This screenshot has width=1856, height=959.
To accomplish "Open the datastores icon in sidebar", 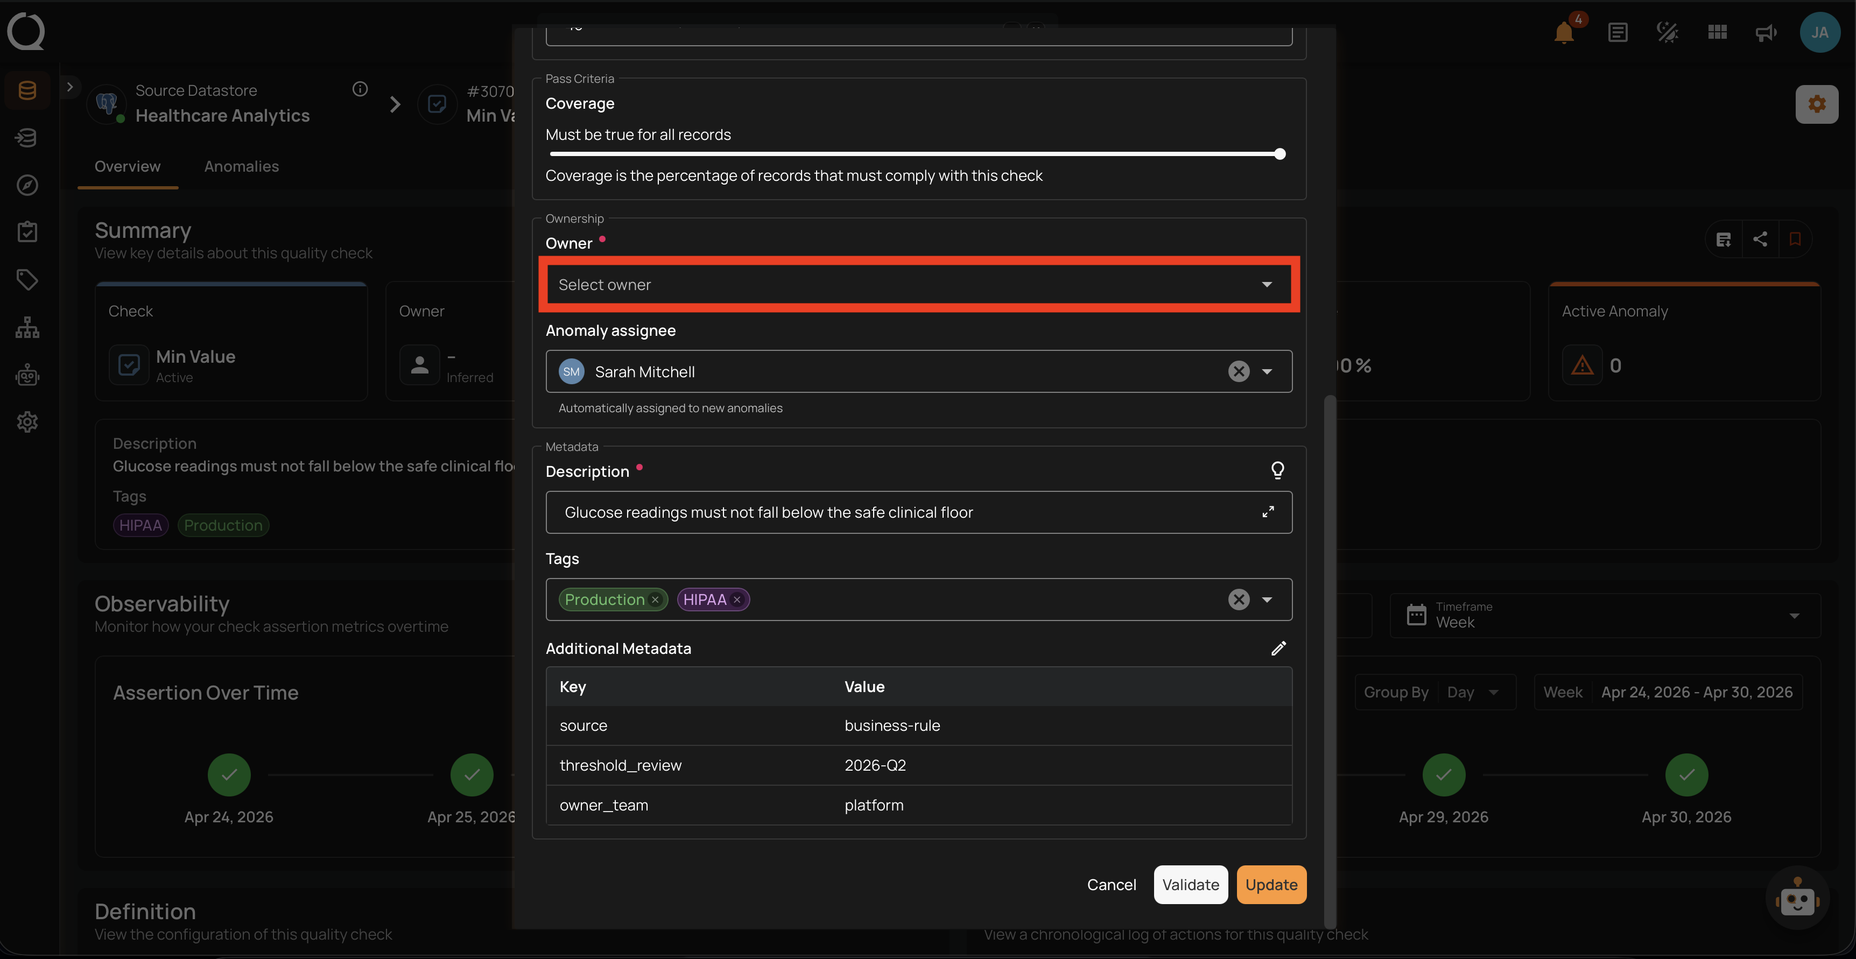I will [27, 90].
